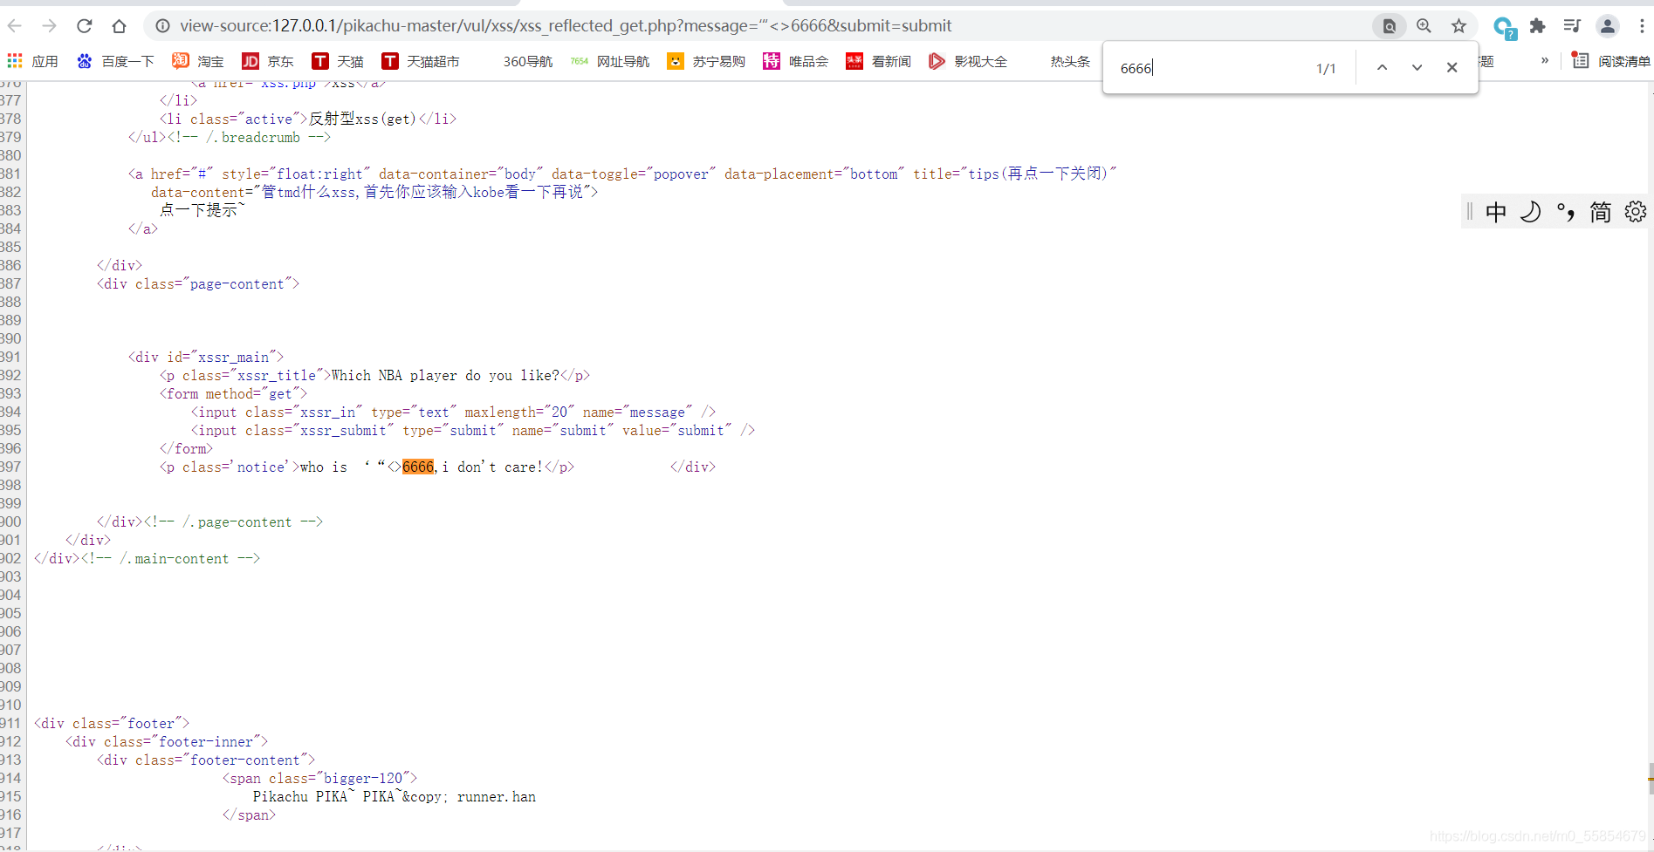
Task: Open the 京东 bookmark
Action: 268,61
